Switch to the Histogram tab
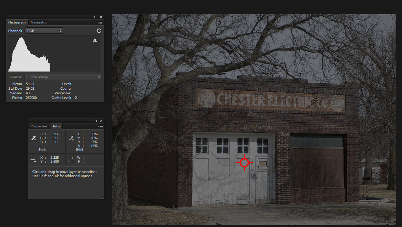 [x=17, y=22]
